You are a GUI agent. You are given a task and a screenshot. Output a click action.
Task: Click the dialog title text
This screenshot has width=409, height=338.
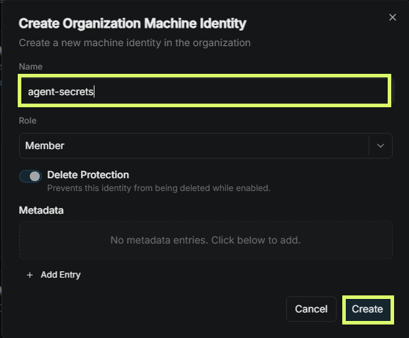pos(133,23)
